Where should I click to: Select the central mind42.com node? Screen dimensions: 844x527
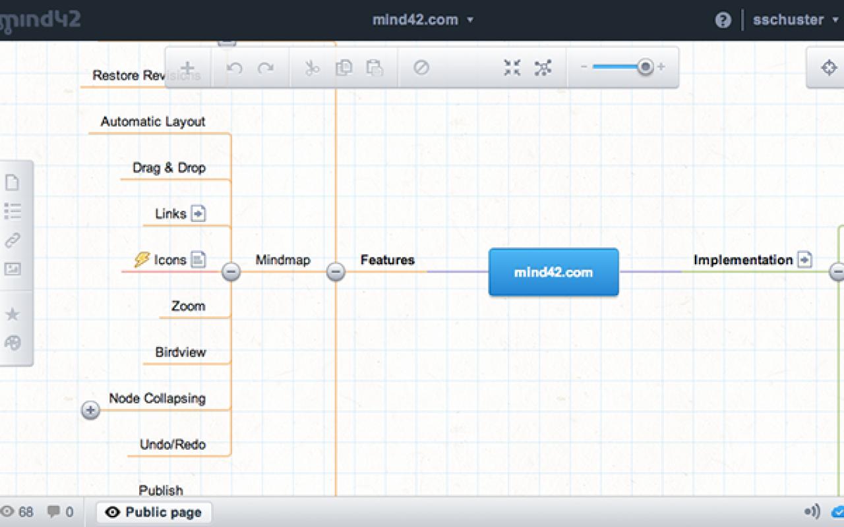coord(553,272)
